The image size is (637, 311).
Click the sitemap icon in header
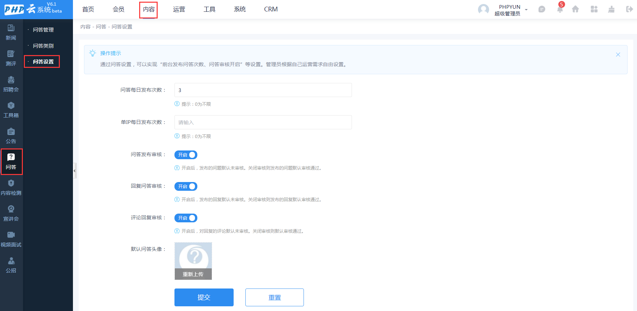pyautogui.click(x=611, y=9)
